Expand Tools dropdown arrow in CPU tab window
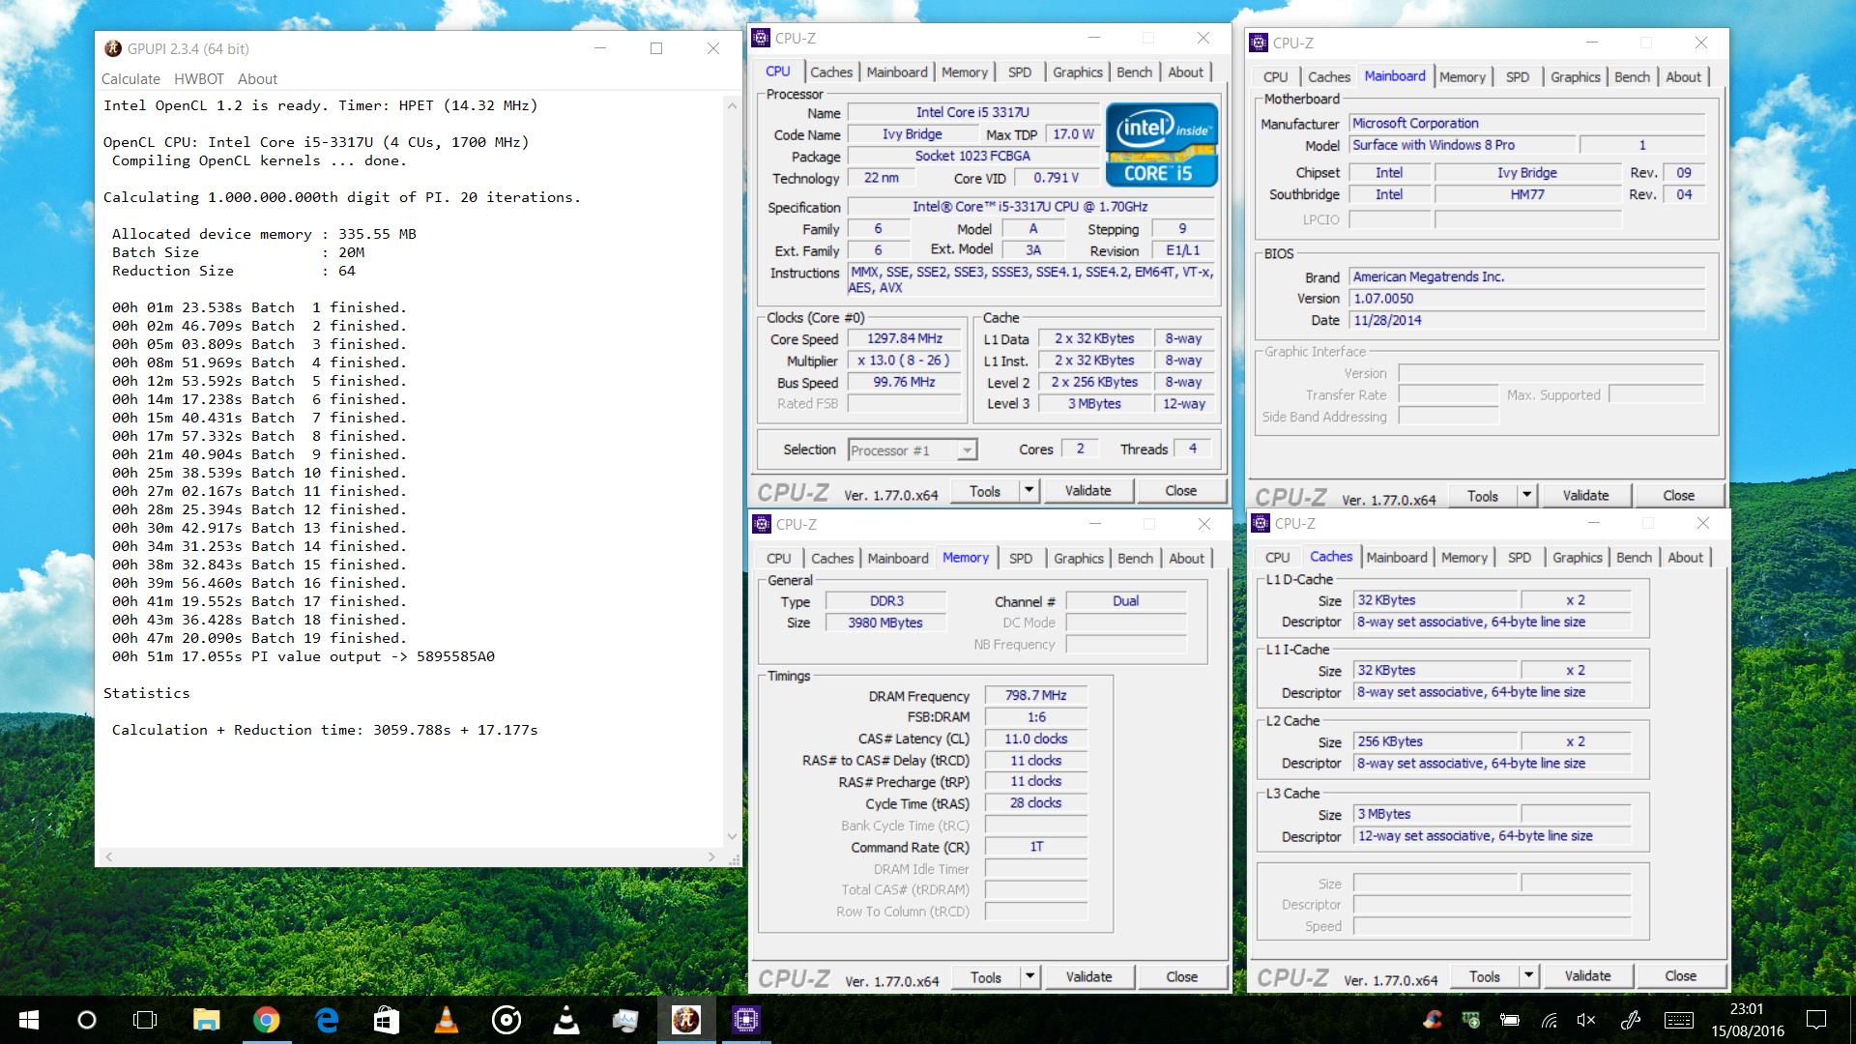The image size is (1856, 1044). (x=1029, y=490)
